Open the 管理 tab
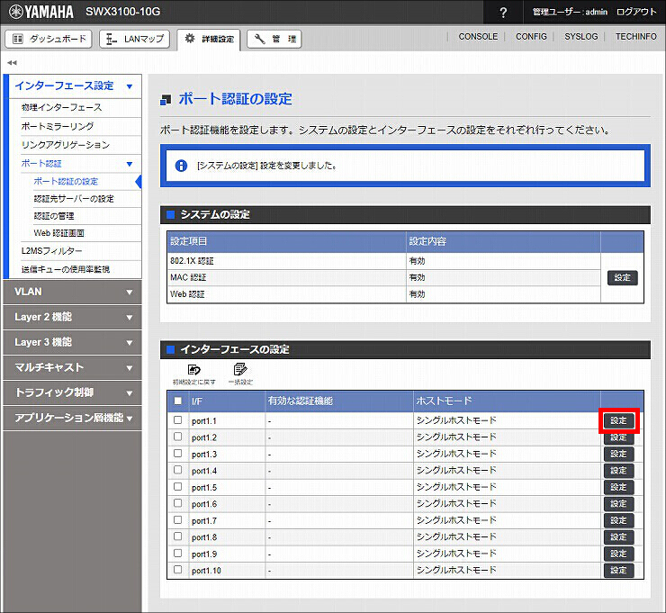Image resolution: width=666 pixels, height=613 pixels. (274, 39)
